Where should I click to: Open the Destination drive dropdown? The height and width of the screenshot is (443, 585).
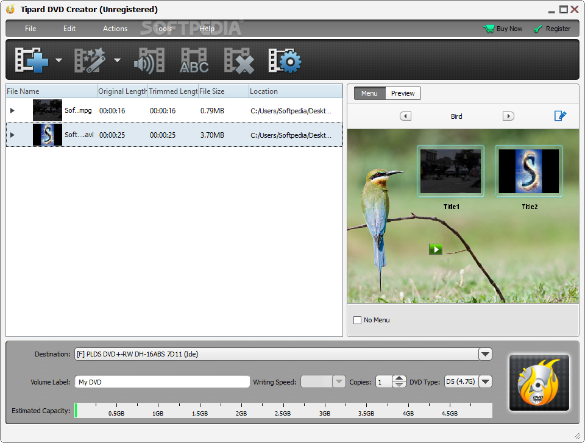[x=485, y=354]
